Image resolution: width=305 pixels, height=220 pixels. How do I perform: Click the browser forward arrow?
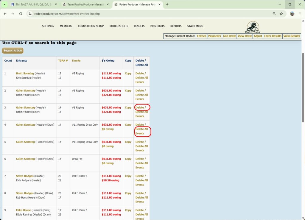tap(13, 14)
